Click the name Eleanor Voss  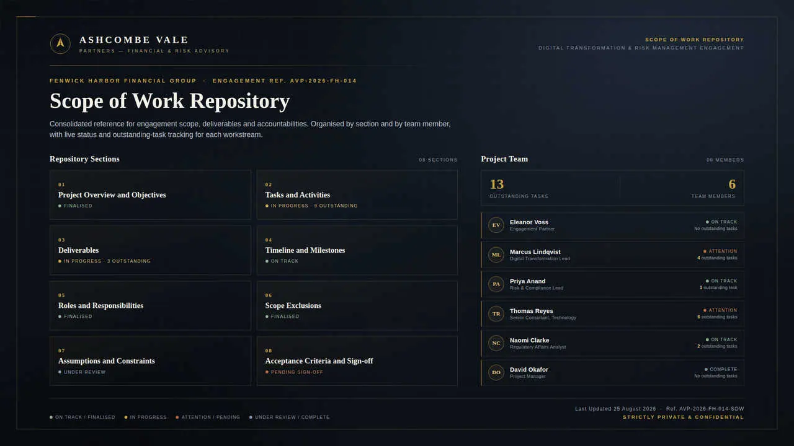(529, 222)
